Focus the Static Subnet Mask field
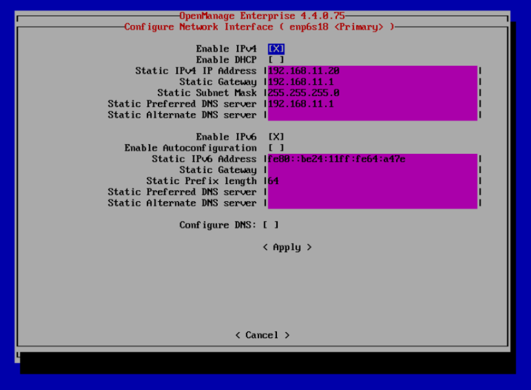531x390 pixels. (372, 93)
